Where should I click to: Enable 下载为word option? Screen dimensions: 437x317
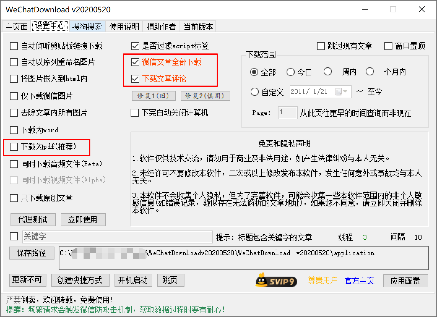click(x=14, y=130)
